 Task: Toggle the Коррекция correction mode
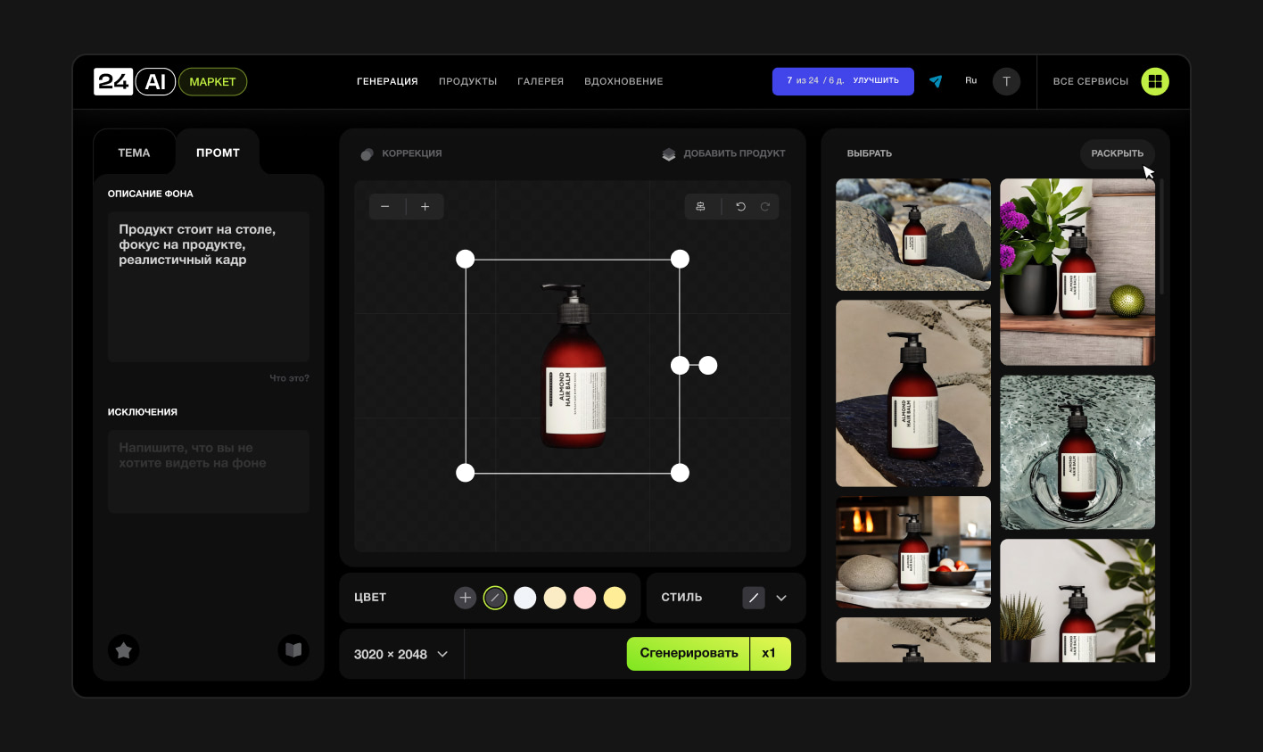[401, 153]
